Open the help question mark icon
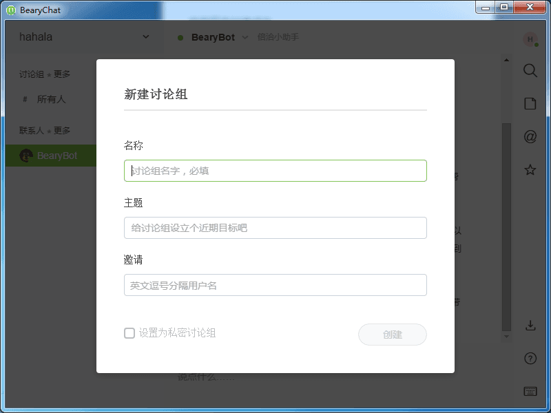 tap(530, 358)
